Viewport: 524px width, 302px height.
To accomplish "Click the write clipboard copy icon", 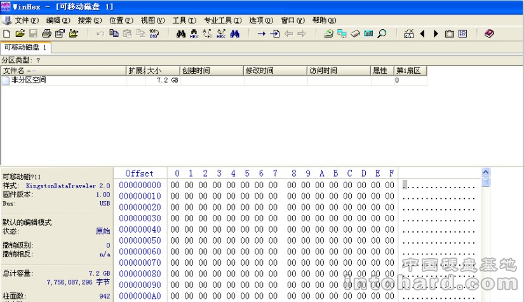I will [x=141, y=34].
